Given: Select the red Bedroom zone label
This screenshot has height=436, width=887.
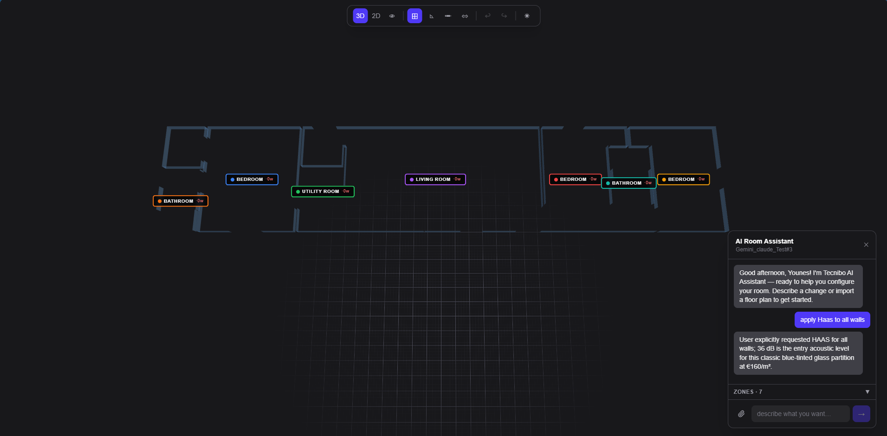Looking at the screenshot, I should click(x=576, y=180).
